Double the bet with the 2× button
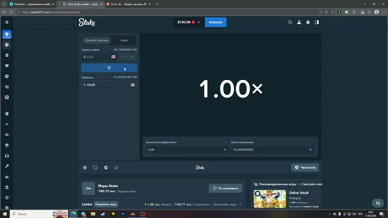This screenshot has width=388, height=218. tap(132, 57)
